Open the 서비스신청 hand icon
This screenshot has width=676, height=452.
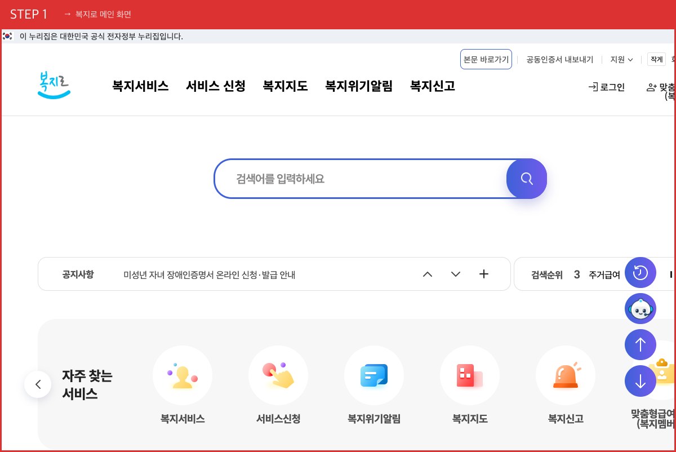tap(278, 375)
